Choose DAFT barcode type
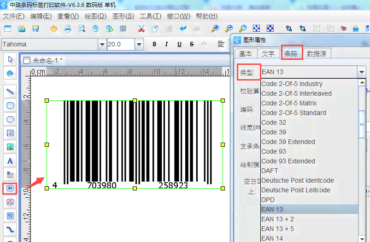This screenshot has width=370, height=242. point(310,171)
